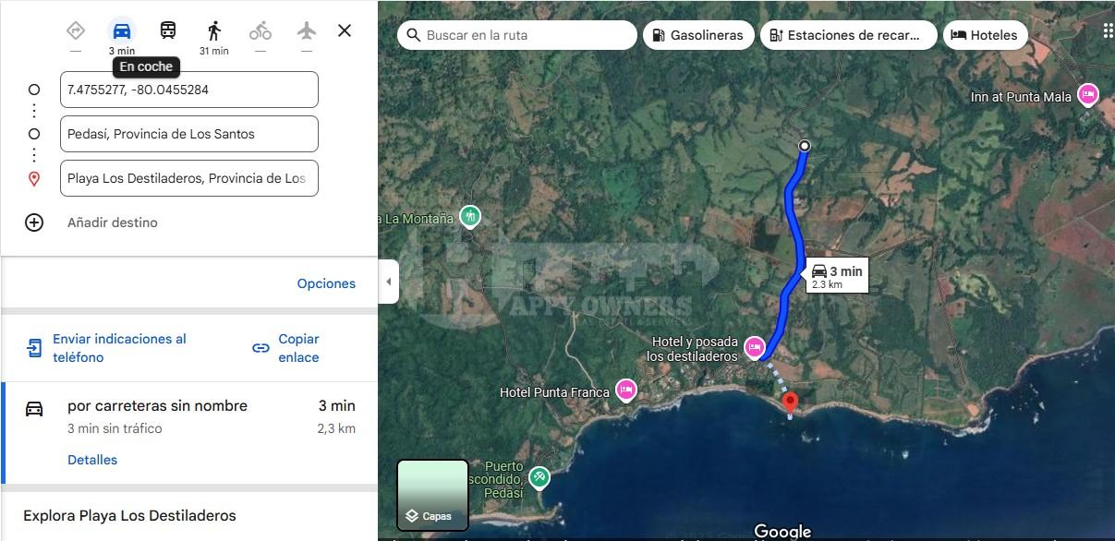The height and width of the screenshot is (541, 1115).
Task: Click the copy link chain icon
Action: [x=261, y=348]
